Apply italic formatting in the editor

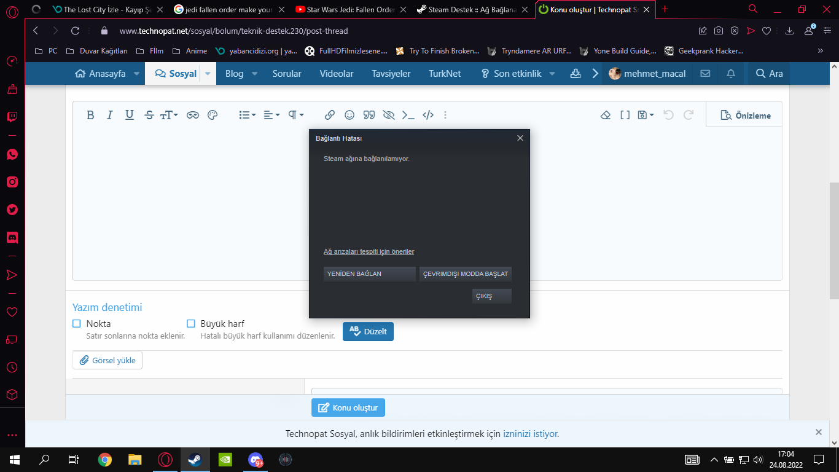(x=110, y=115)
